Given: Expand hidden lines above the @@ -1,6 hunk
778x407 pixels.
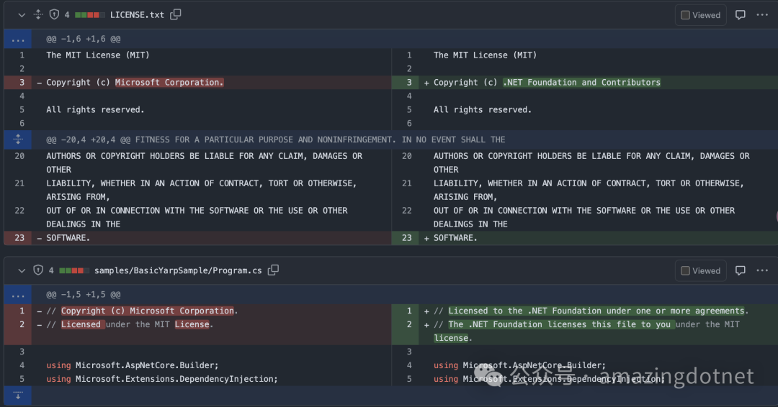Looking at the screenshot, I should [x=18, y=39].
